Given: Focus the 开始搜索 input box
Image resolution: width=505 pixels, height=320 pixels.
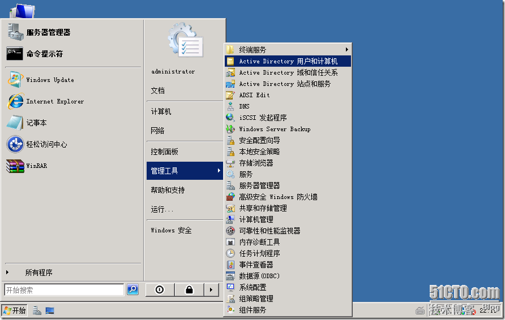Looking at the screenshot, I should pos(64,290).
